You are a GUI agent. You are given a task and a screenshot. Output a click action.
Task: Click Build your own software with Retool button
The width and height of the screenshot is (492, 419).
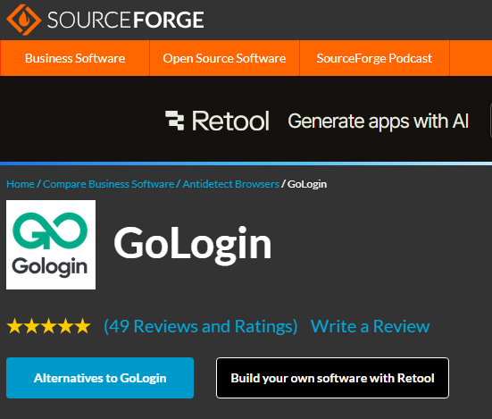332,378
